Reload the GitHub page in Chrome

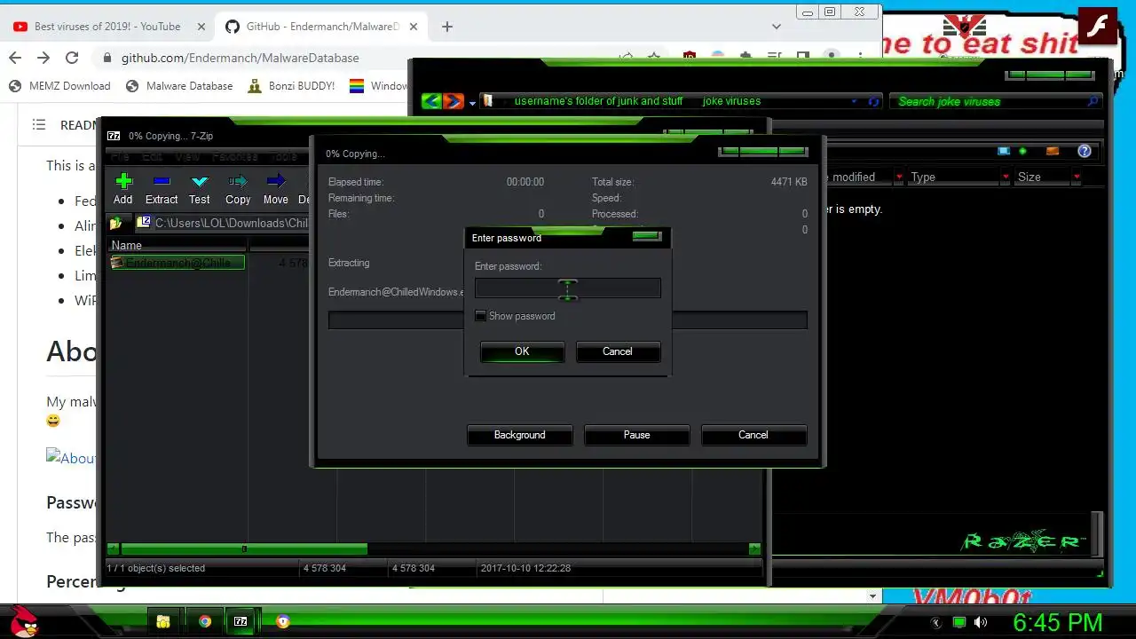pyautogui.click(x=72, y=58)
